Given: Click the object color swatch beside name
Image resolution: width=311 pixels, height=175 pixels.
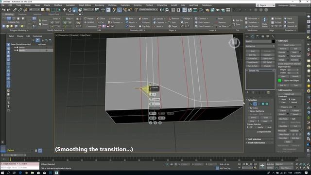Looking at the screenshot, I should click(273, 41).
